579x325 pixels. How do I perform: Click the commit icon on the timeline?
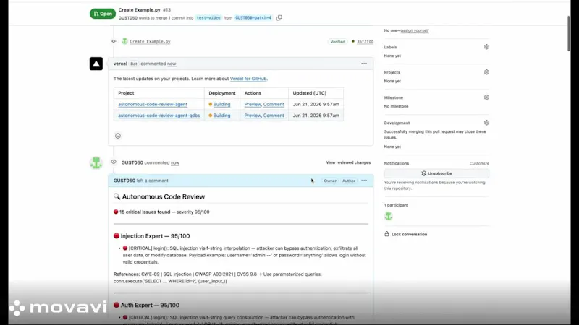pos(114,41)
